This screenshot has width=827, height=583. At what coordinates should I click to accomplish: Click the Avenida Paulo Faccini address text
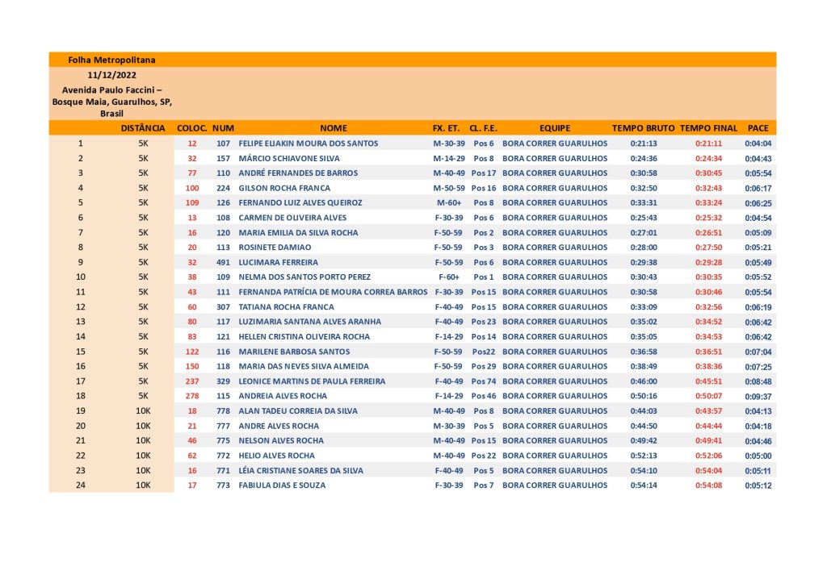[111, 102]
